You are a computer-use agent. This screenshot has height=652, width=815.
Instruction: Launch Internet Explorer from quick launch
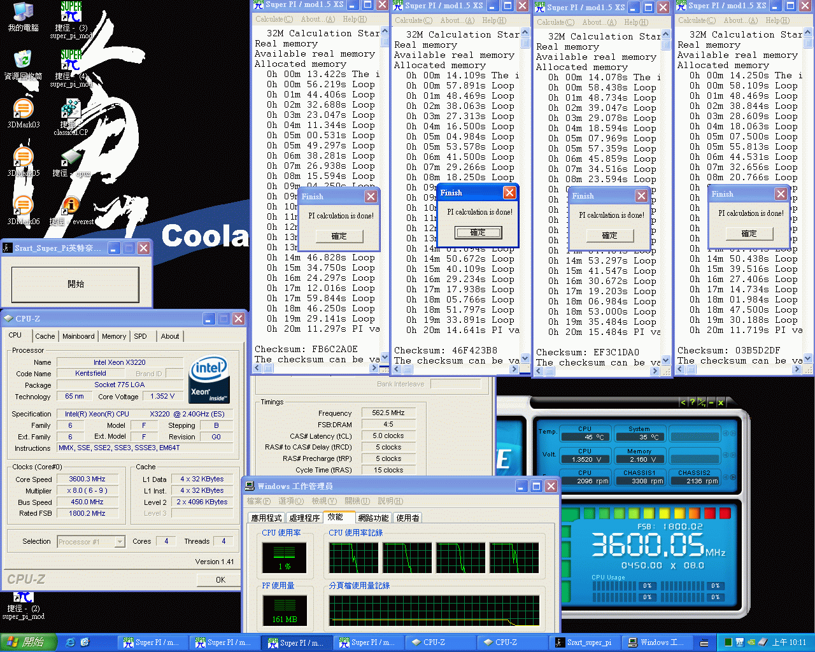tap(71, 642)
